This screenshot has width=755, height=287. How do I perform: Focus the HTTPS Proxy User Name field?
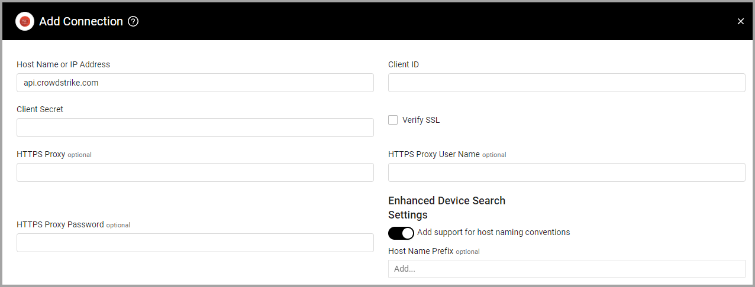click(x=567, y=172)
